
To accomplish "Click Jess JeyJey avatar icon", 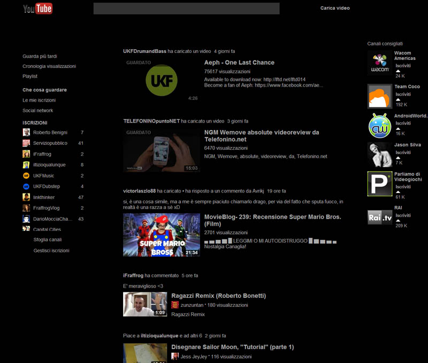I will 175,356.
